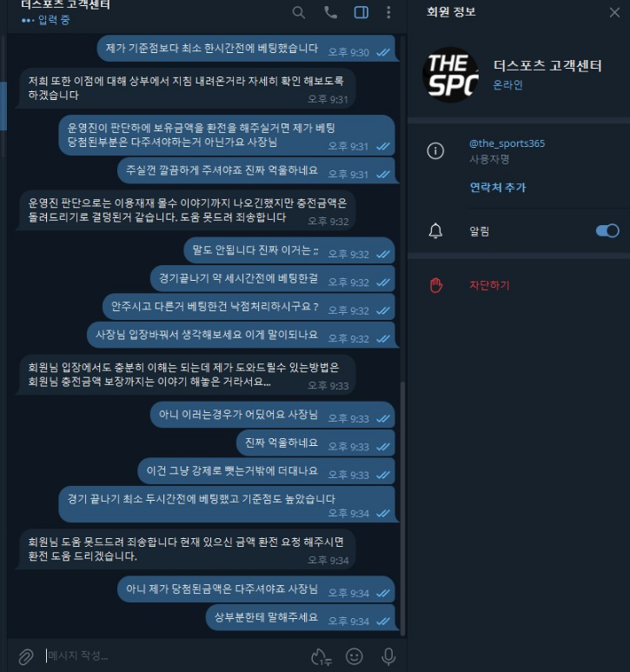Toggle the right info side panel icon
This screenshot has width=630, height=672.
click(361, 12)
